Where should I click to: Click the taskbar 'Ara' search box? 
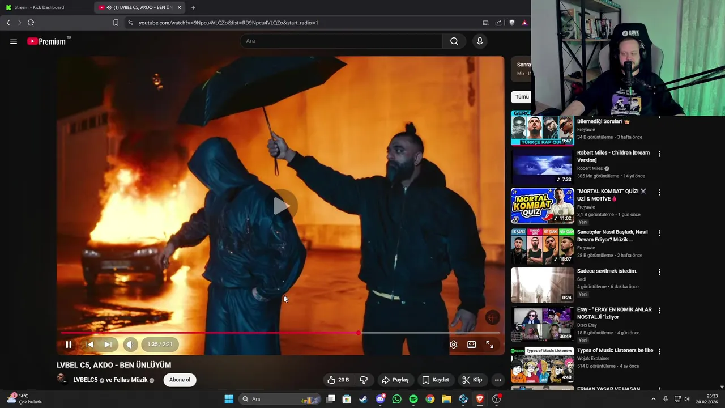click(280, 399)
